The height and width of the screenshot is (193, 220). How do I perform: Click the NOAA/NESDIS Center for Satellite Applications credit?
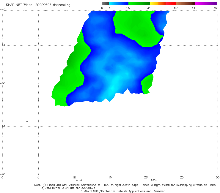pos(123,191)
